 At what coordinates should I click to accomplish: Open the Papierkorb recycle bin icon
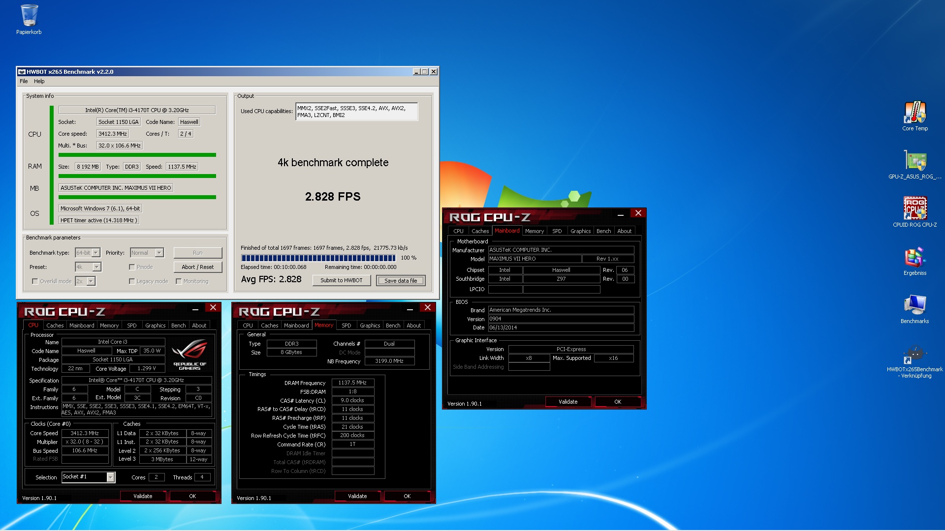[x=29, y=20]
